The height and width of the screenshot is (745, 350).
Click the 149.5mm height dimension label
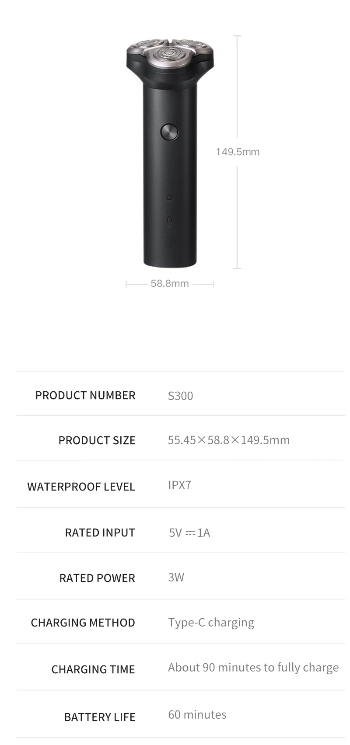click(238, 152)
